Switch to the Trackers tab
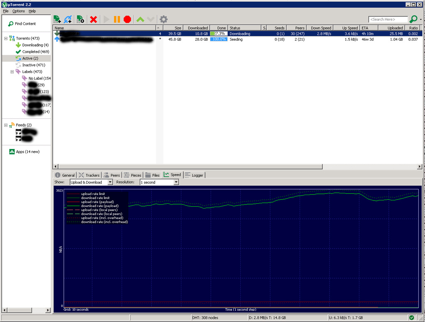Screen dimensions: 425x322 click(90, 176)
